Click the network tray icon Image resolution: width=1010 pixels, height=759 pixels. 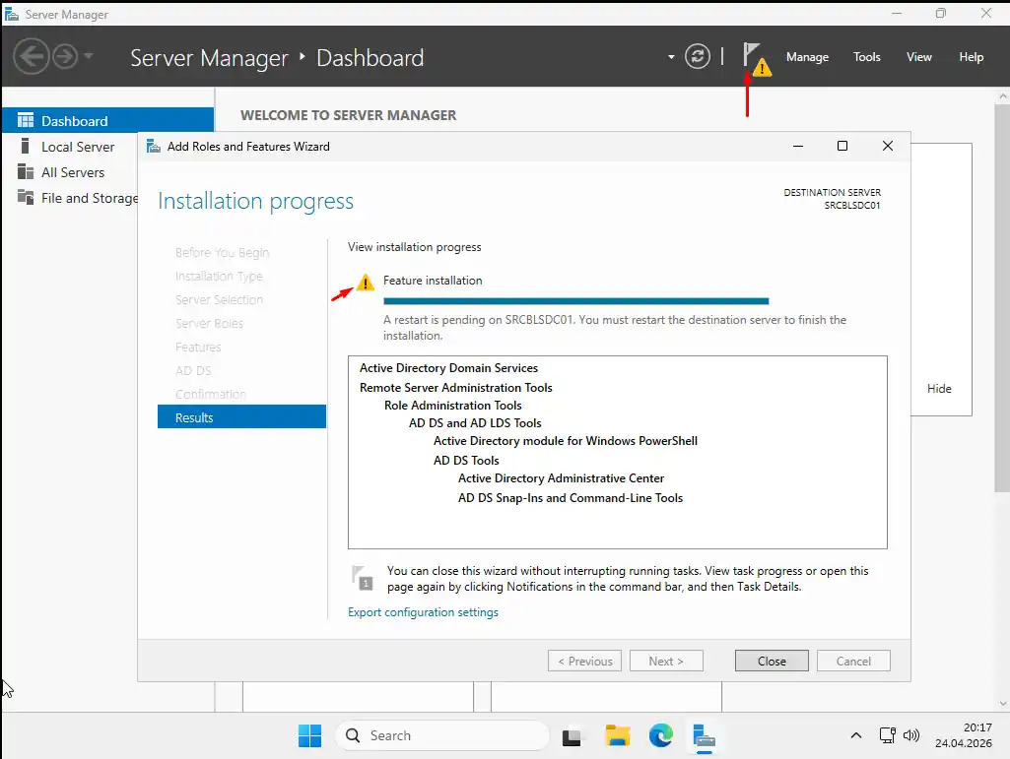tap(887, 735)
